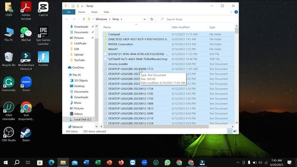This screenshot has height=167, width=297.
Task: Select YouTube folder in quick access
Action: tap(77, 60)
